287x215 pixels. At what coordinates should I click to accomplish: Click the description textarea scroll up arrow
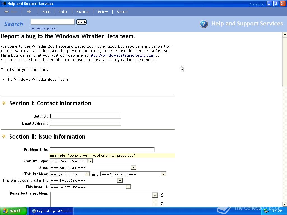tap(155, 195)
